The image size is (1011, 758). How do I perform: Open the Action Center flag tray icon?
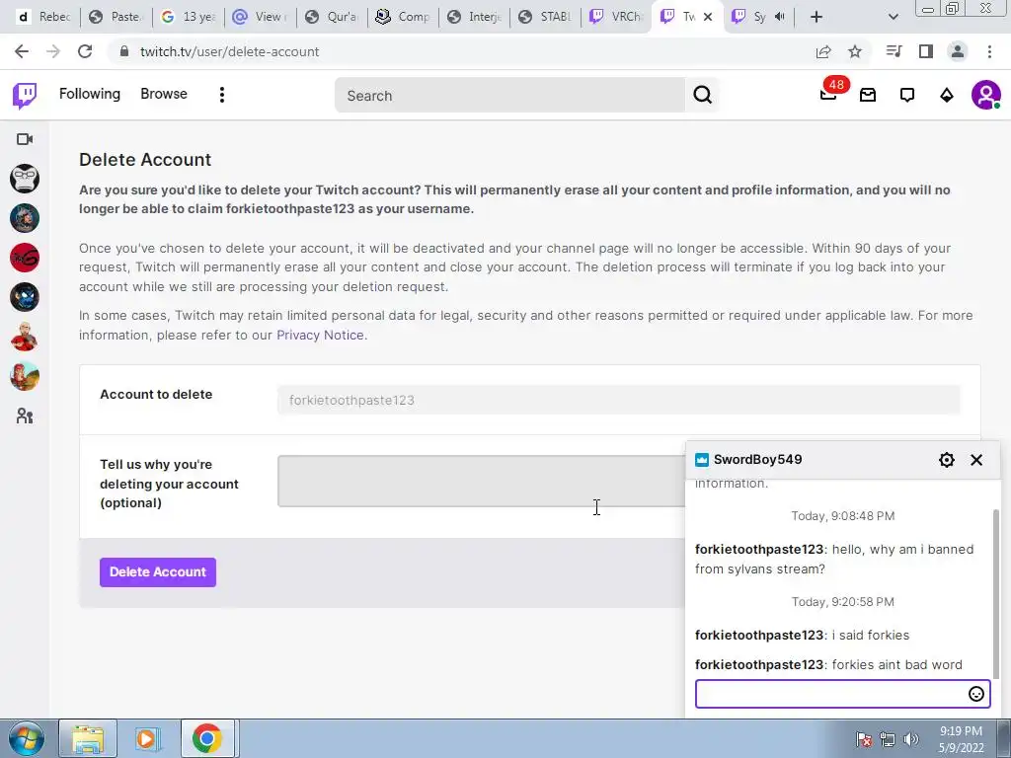pyautogui.click(x=864, y=739)
